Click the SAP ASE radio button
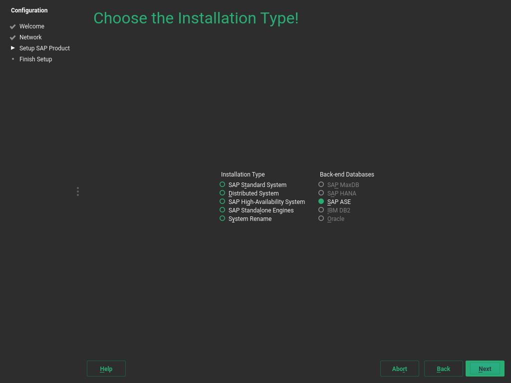Viewport: 511px width, 383px height. click(x=321, y=201)
